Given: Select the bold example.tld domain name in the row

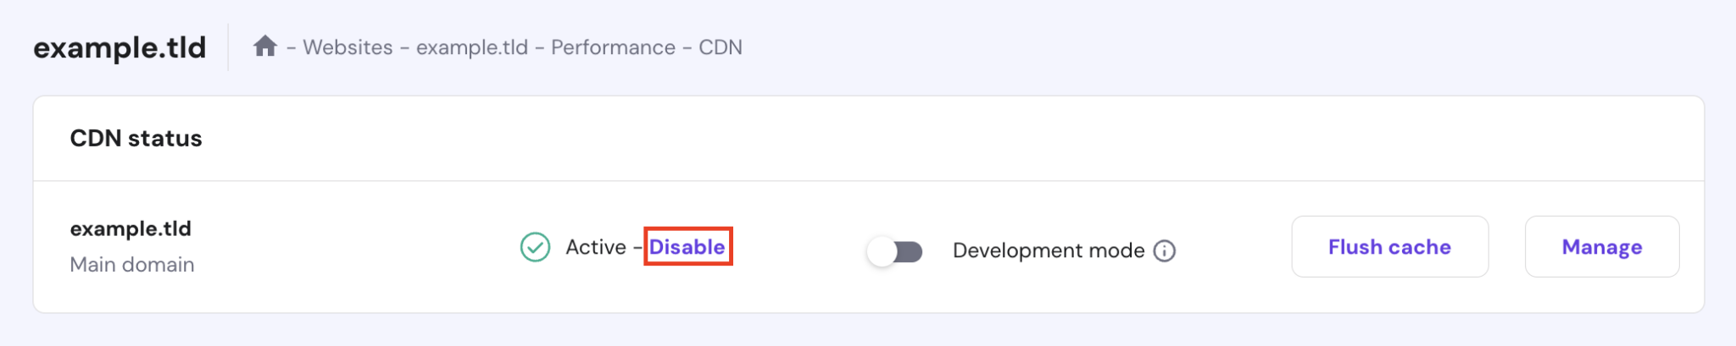Looking at the screenshot, I should coord(131,228).
